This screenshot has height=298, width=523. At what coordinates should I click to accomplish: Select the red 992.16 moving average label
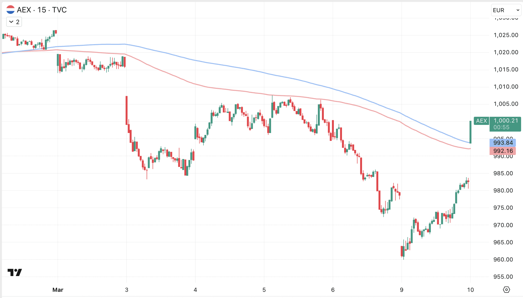(503, 151)
